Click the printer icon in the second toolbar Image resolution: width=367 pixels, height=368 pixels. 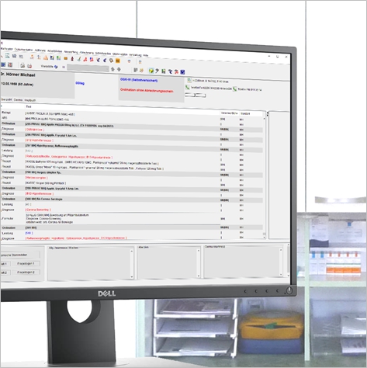pyautogui.click(x=23, y=65)
